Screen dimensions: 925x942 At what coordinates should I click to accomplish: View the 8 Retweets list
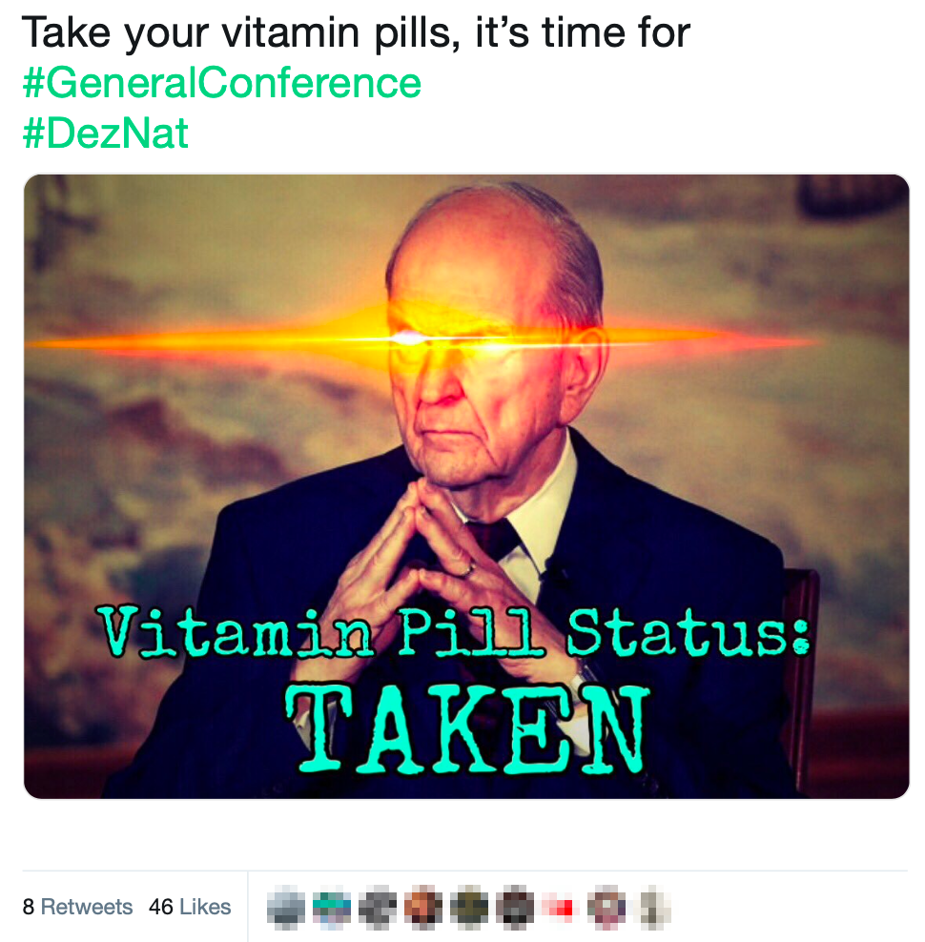coord(77,906)
